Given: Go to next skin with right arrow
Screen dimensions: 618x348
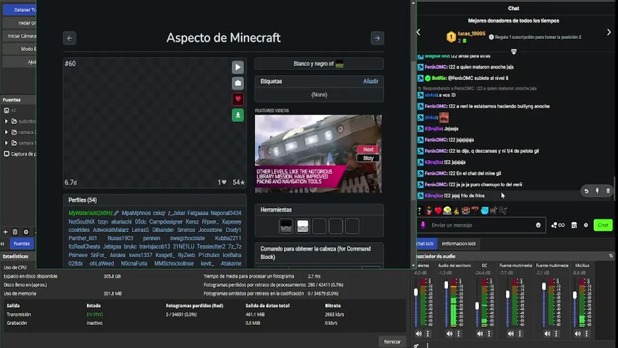Looking at the screenshot, I should coord(377,38).
